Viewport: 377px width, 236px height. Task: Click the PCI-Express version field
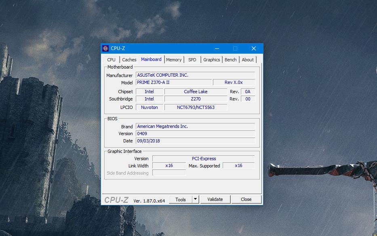(x=204, y=159)
